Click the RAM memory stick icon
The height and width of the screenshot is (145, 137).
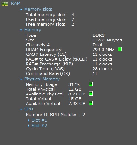click(x=5, y=4)
